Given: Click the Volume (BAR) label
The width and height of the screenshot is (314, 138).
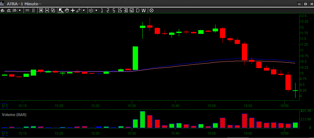Looking at the screenshot, I should click(14, 115).
